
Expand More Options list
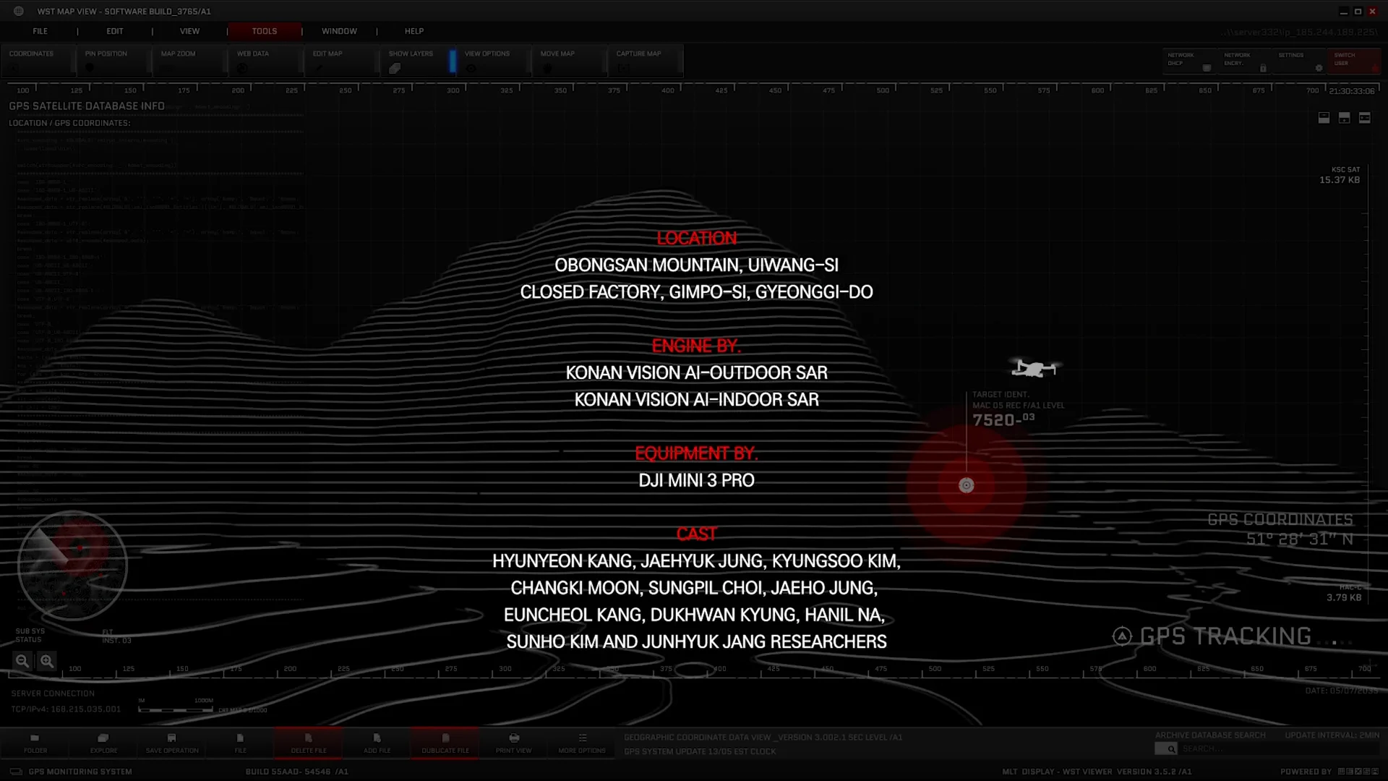[582, 743]
